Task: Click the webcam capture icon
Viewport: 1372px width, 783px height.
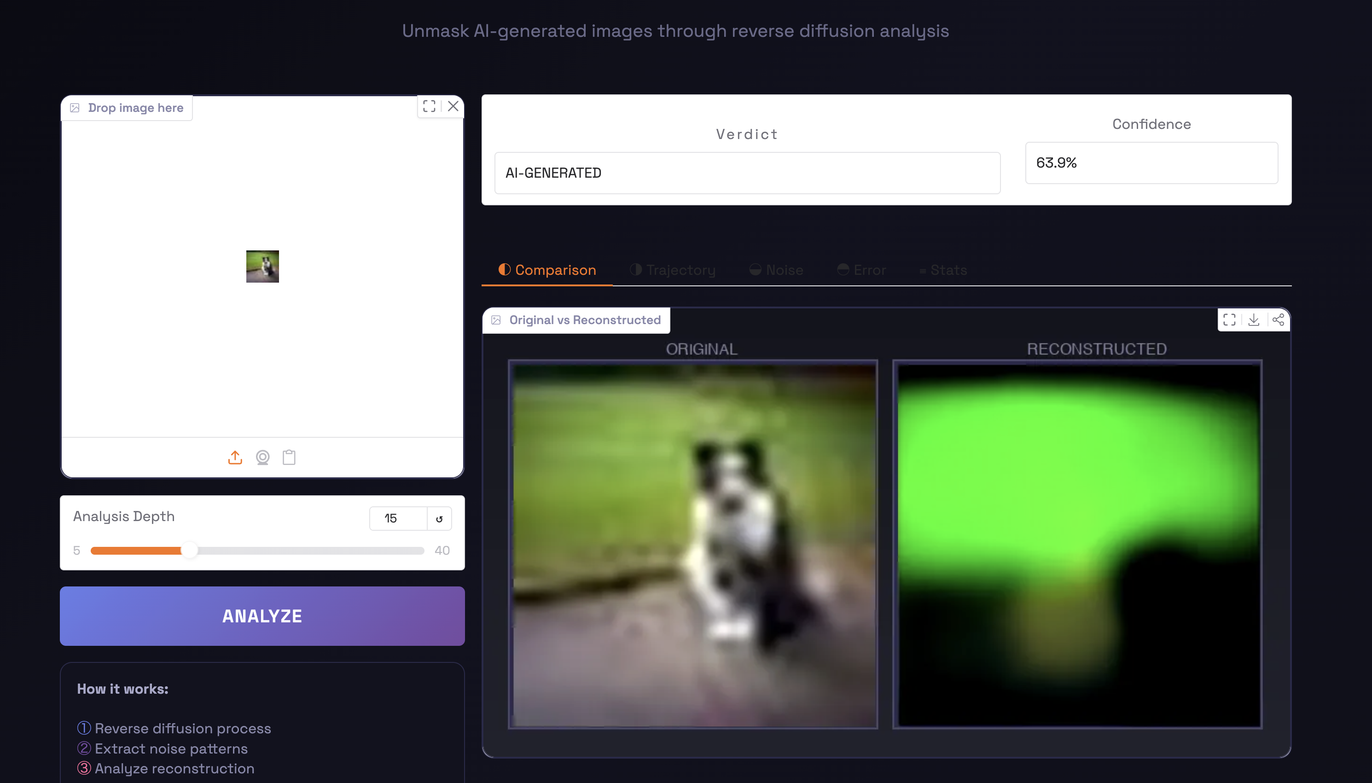Action: tap(262, 457)
